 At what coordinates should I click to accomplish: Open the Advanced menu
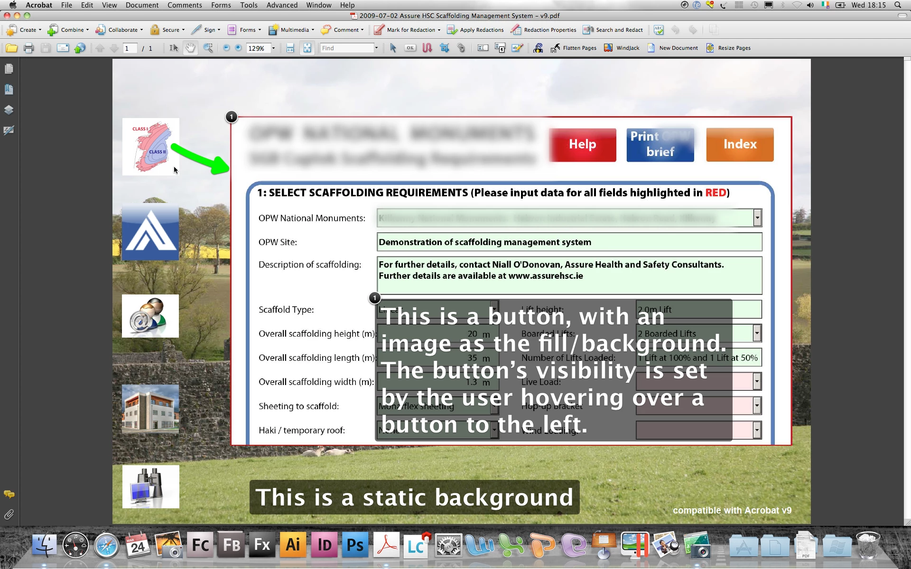[x=282, y=5]
